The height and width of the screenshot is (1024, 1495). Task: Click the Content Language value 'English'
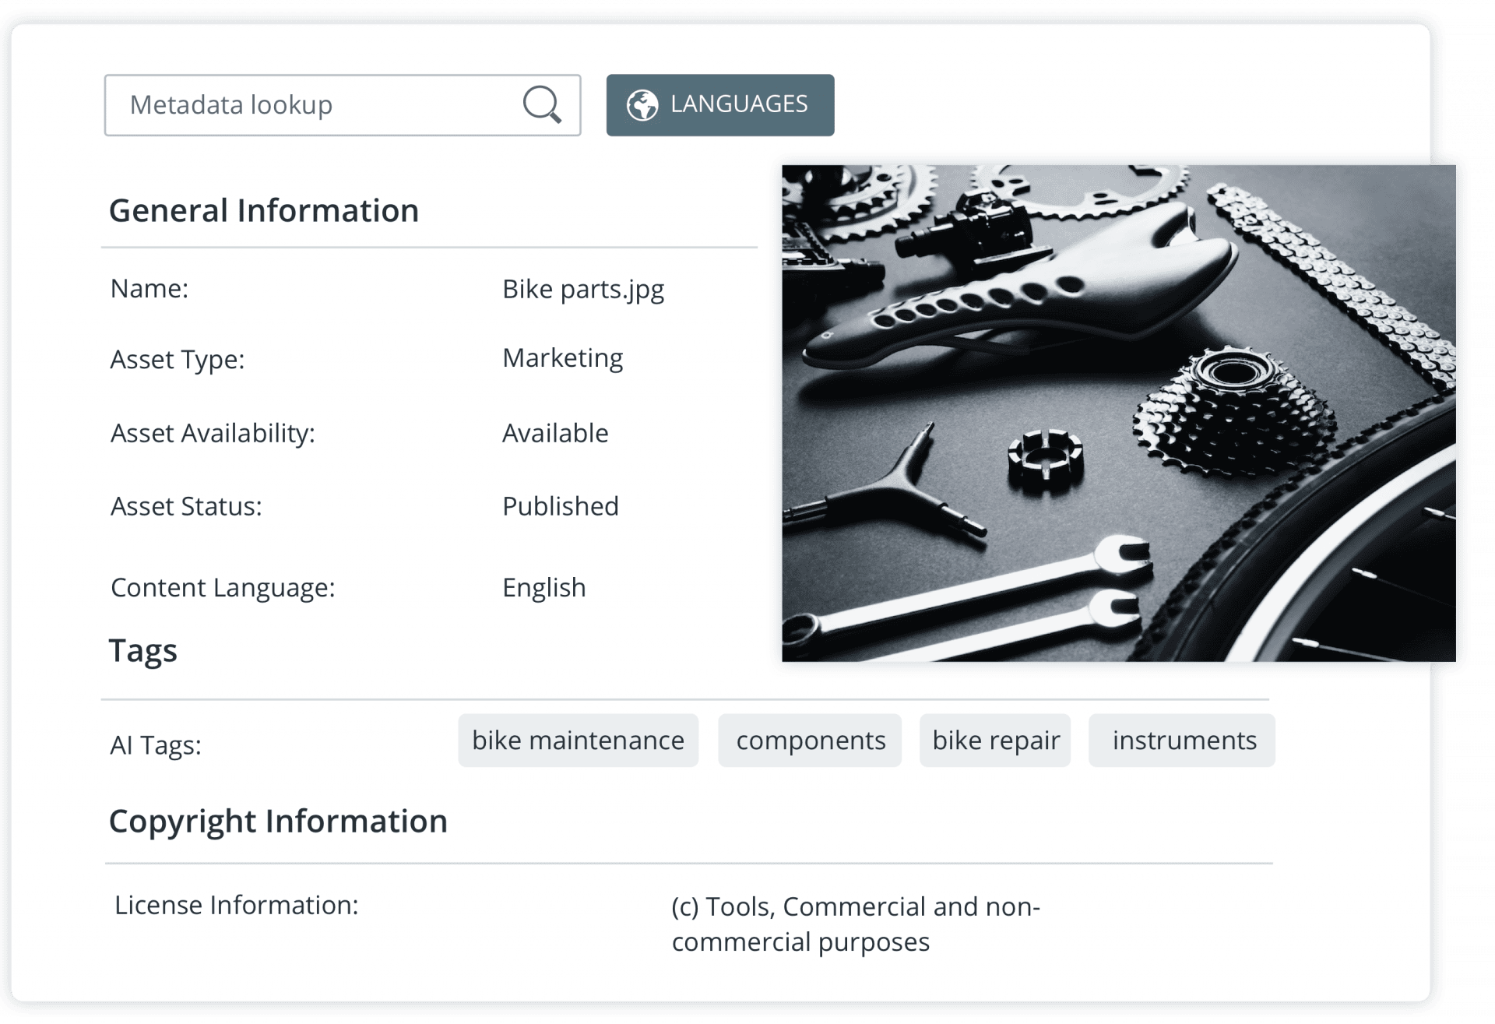pyautogui.click(x=543, y=587)
